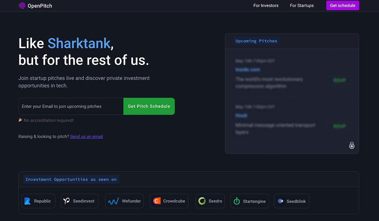The image size is (379, 221).
Task: Open the Seedrs platform chip
Action: click(210, 201)
